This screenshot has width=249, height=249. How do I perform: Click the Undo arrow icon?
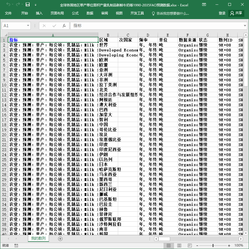(x=8, y=5)
